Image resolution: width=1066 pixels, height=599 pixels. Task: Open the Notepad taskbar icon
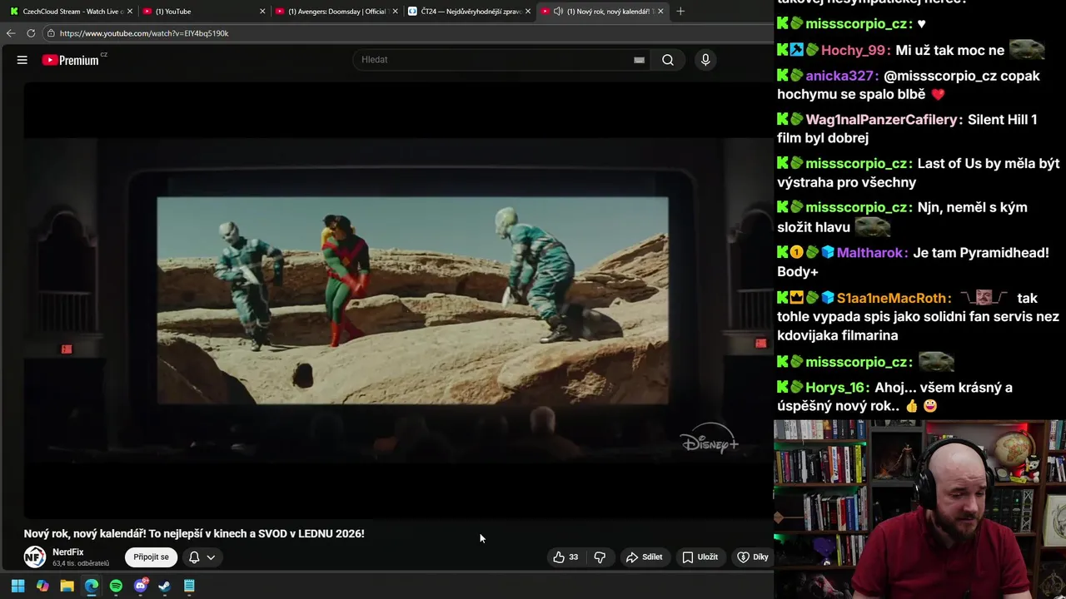coord(189,586)
